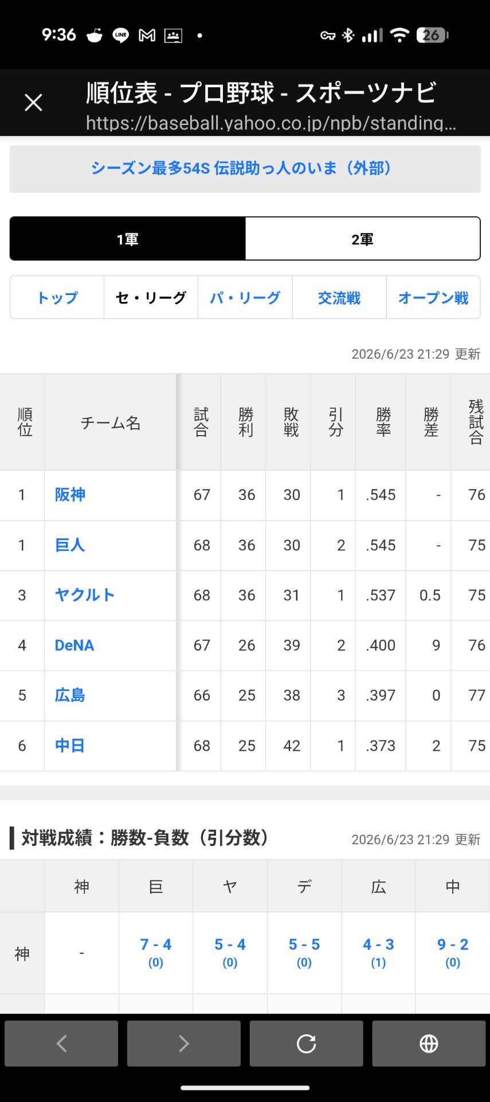The width and height of the screenshot is (490, 1102).
Task: Open the page in external browser via globe icon
Action: 429,1043
